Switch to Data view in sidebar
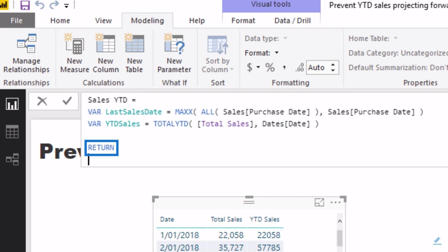448x252 pixels. point(12,132)
